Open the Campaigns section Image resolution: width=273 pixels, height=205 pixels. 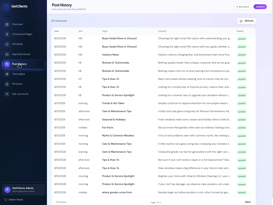(23, 74)
